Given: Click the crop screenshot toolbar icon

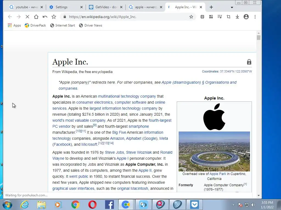Looking at the screenshot, I should click(229, 17).
